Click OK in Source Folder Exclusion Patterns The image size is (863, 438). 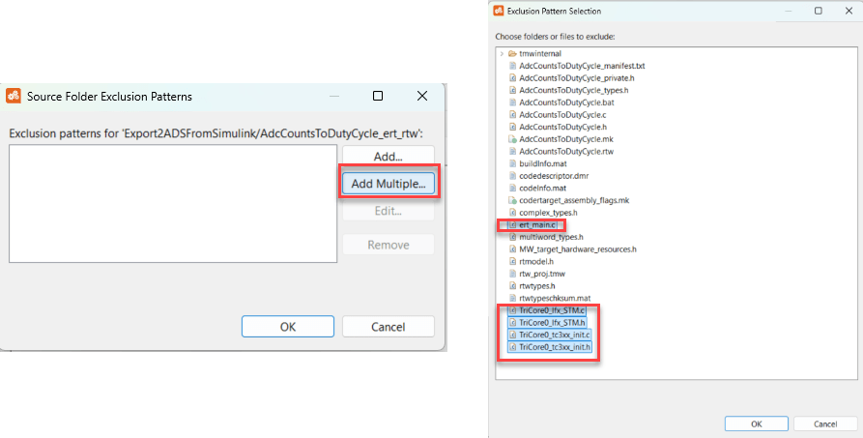tap(287, 326)
